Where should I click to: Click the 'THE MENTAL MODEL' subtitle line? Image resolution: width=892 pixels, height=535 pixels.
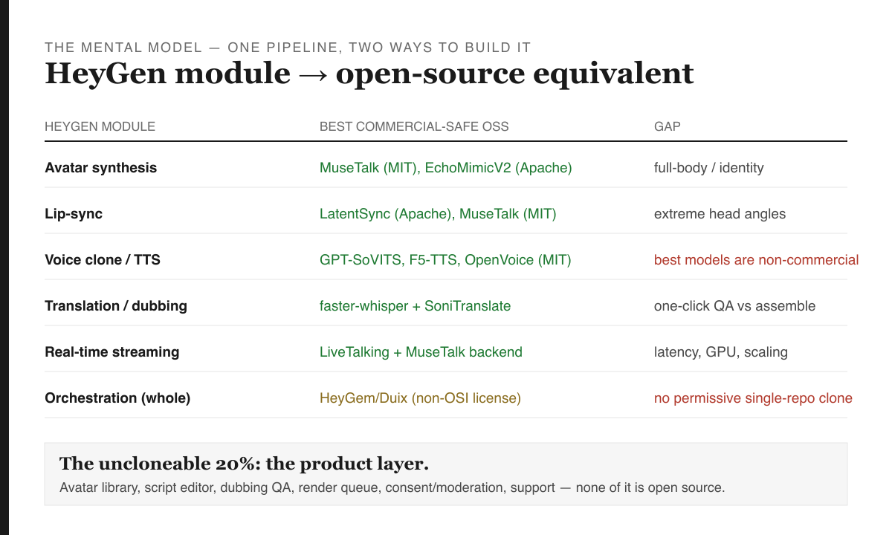click(288, 48)
